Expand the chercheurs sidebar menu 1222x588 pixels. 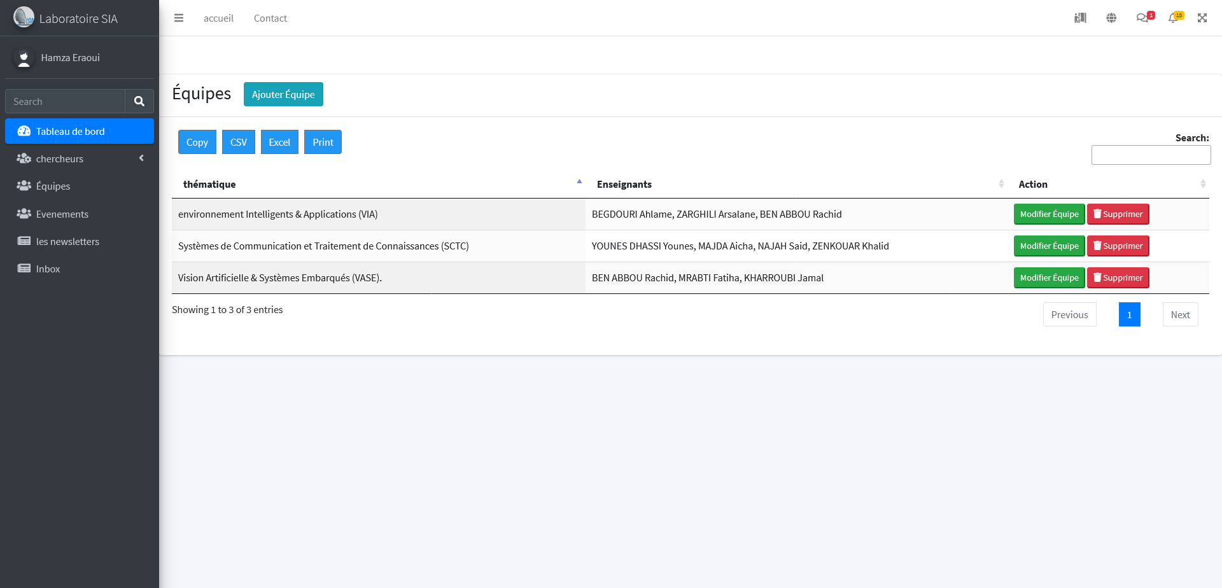click(x=80, y=158)
